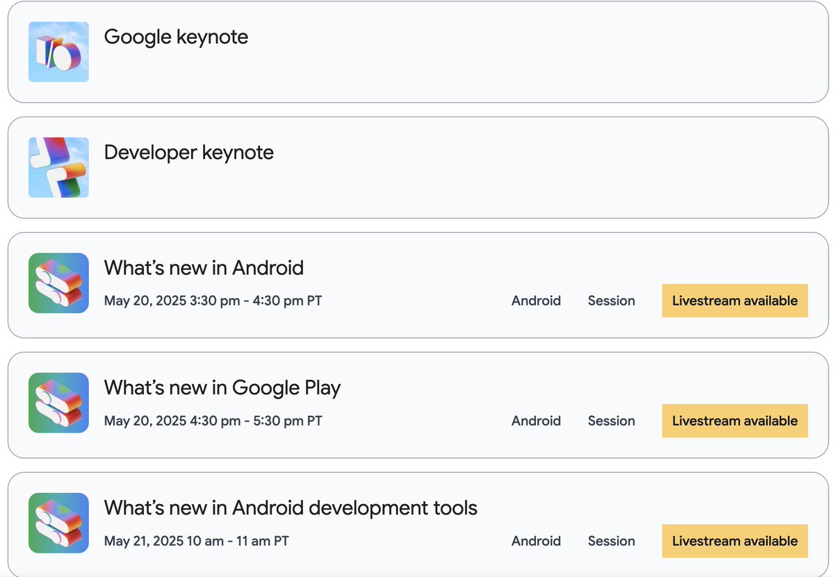
Task: Click the What's new in Android session icon
Action: point(58,283)
